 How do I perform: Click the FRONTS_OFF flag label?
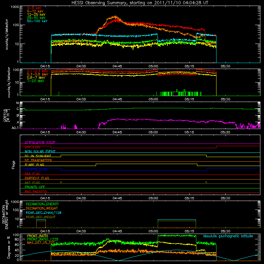tap(35, 187)
